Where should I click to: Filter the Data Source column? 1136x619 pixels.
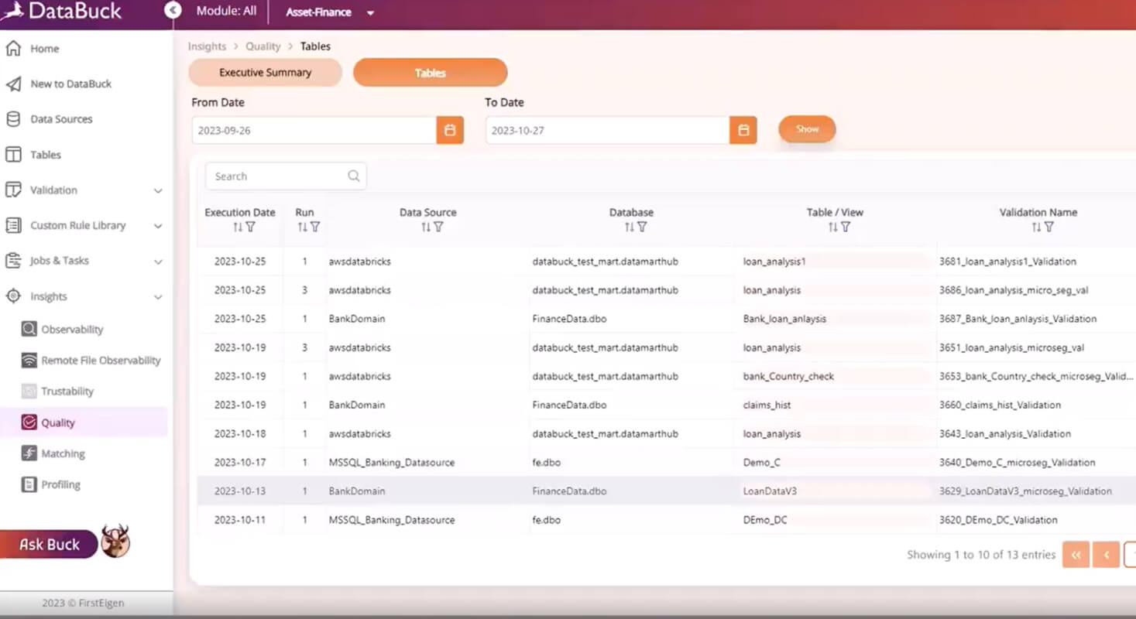point(438,227)
